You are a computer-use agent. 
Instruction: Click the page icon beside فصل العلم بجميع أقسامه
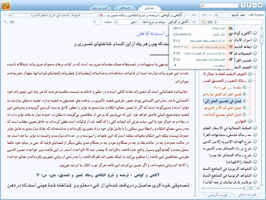pos(244,114)
